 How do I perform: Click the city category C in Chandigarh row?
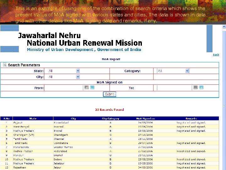click(110, 135)
